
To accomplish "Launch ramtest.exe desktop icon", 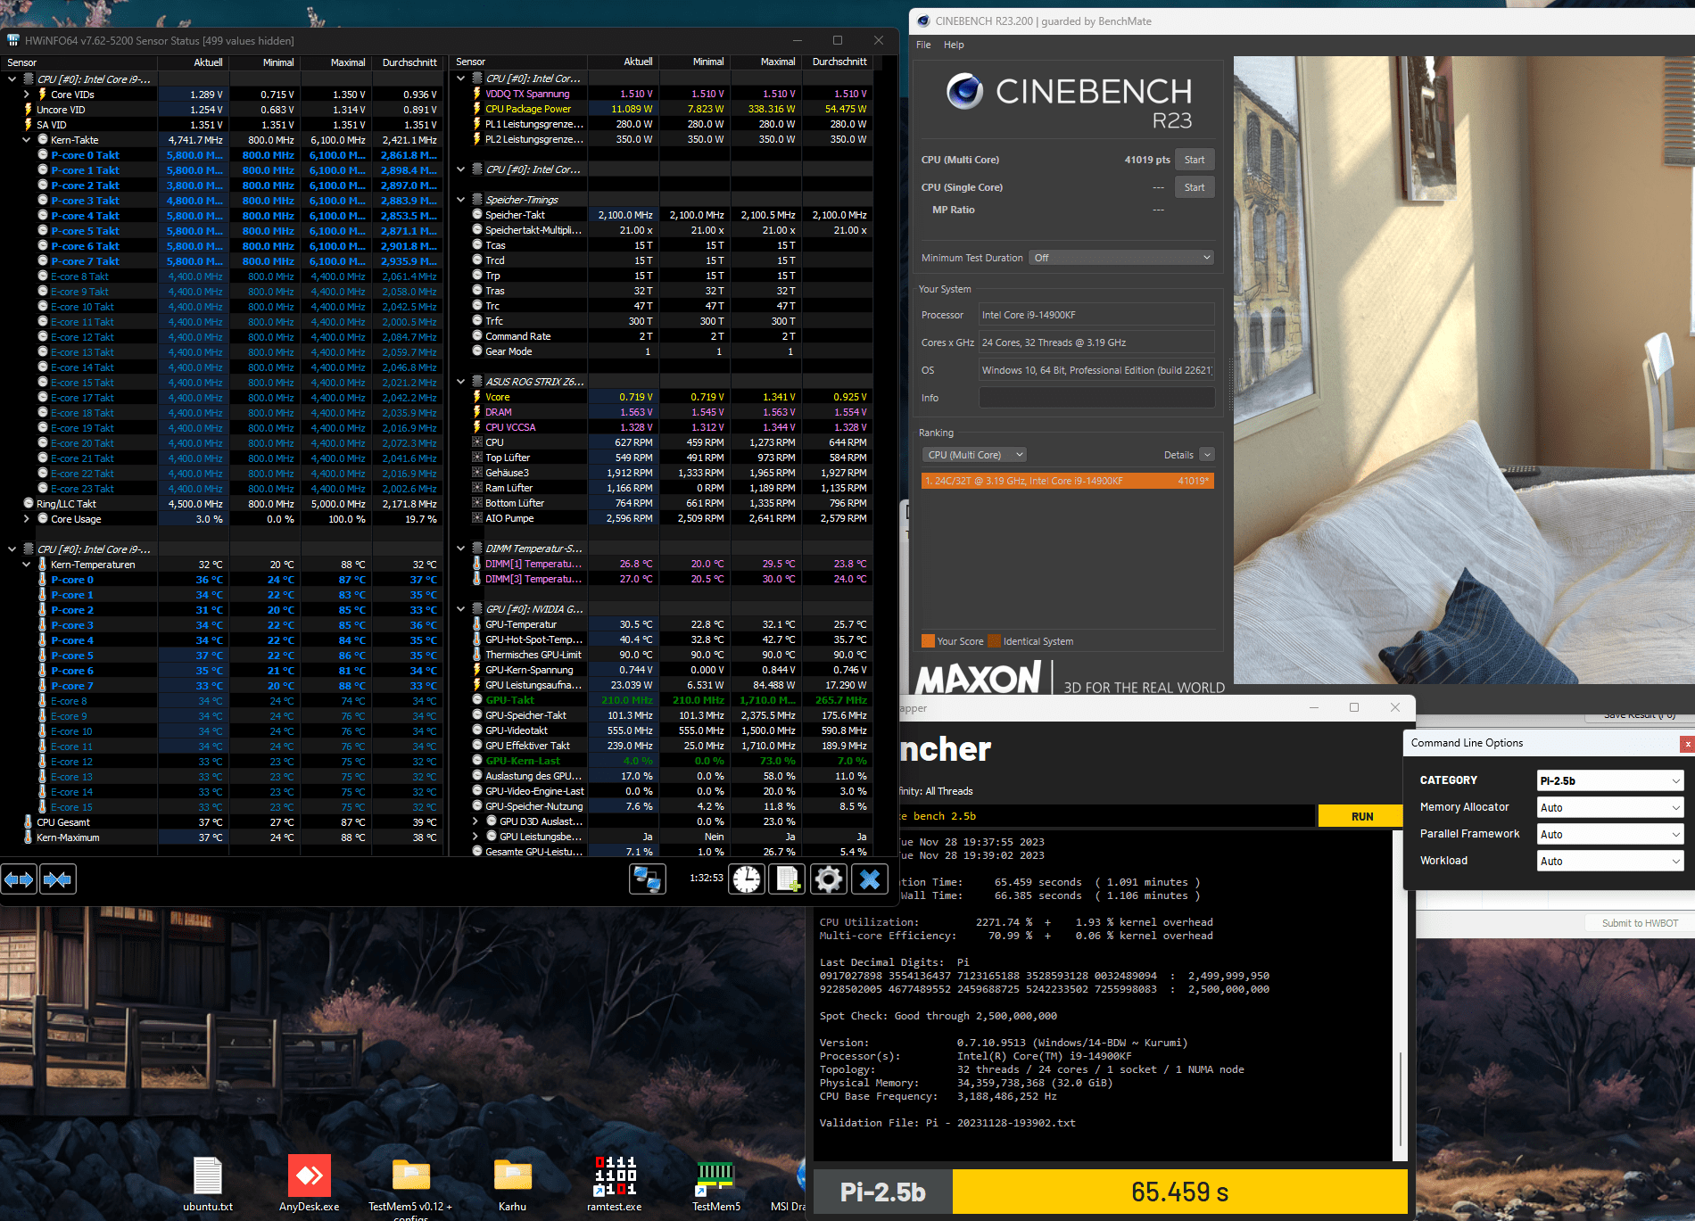I will click(615, 1183).
